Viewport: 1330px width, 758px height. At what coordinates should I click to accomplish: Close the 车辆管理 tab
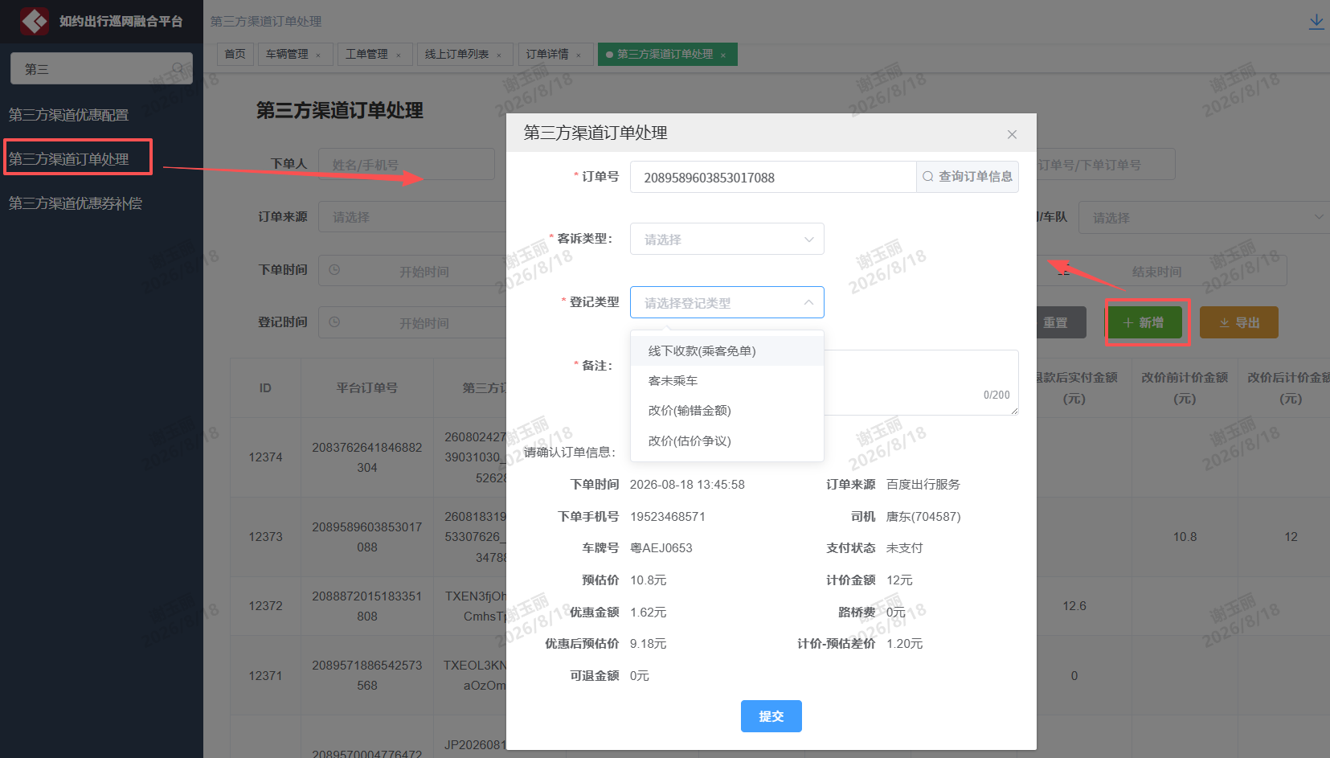[318, 55]
